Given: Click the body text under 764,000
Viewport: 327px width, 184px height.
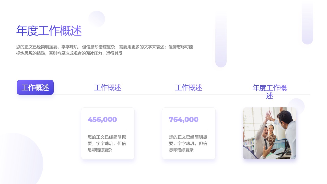Looking at the screenshot, I should click(x=188, y=143).
